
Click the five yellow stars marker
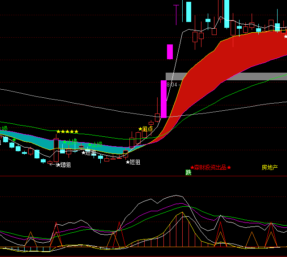click(67, 131)
